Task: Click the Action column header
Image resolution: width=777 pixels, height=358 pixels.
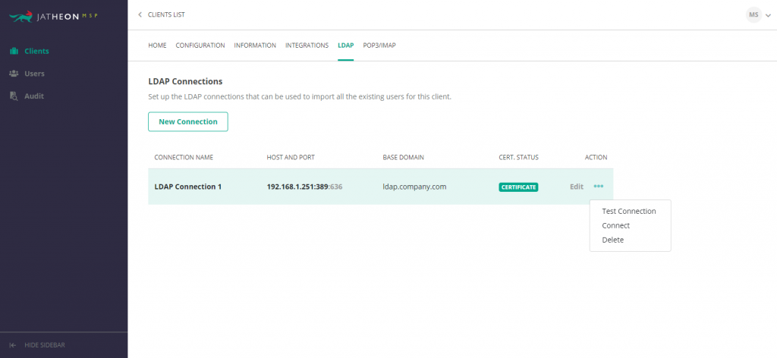Action: [596, 158]
